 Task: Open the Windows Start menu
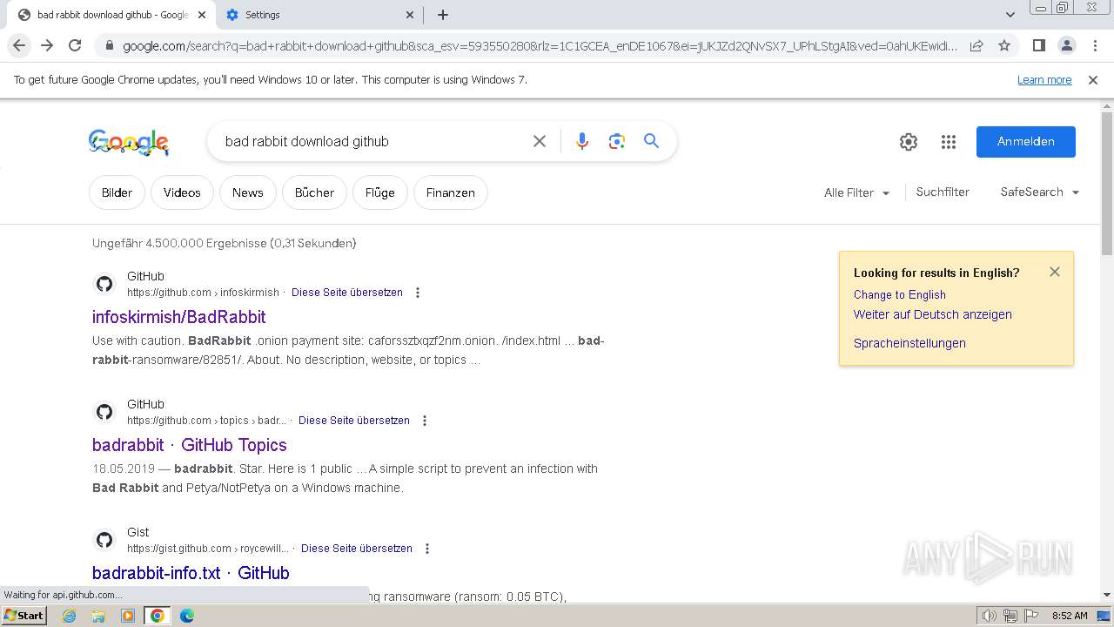click(x=23, y=616)
